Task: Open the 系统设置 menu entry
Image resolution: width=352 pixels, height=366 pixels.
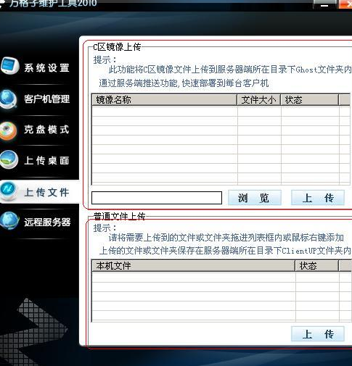Action: (x=46, y=68)
